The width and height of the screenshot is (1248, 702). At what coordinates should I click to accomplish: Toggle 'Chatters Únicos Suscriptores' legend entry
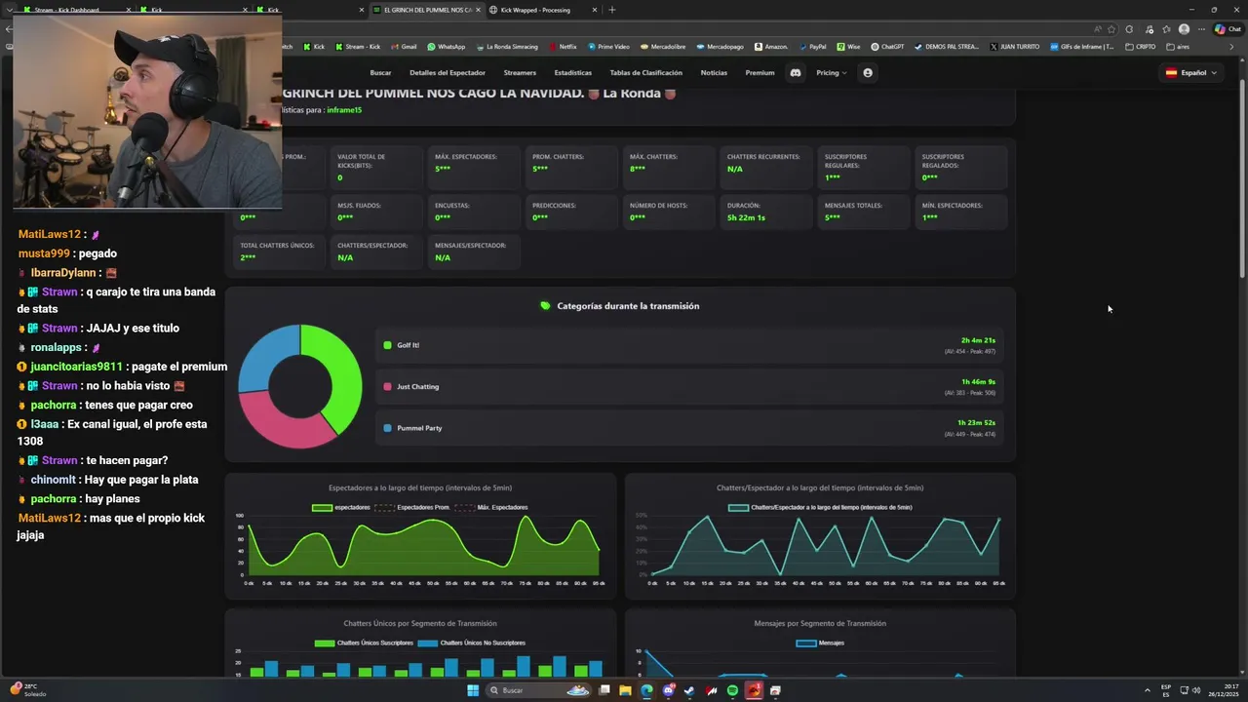point(364,643)
